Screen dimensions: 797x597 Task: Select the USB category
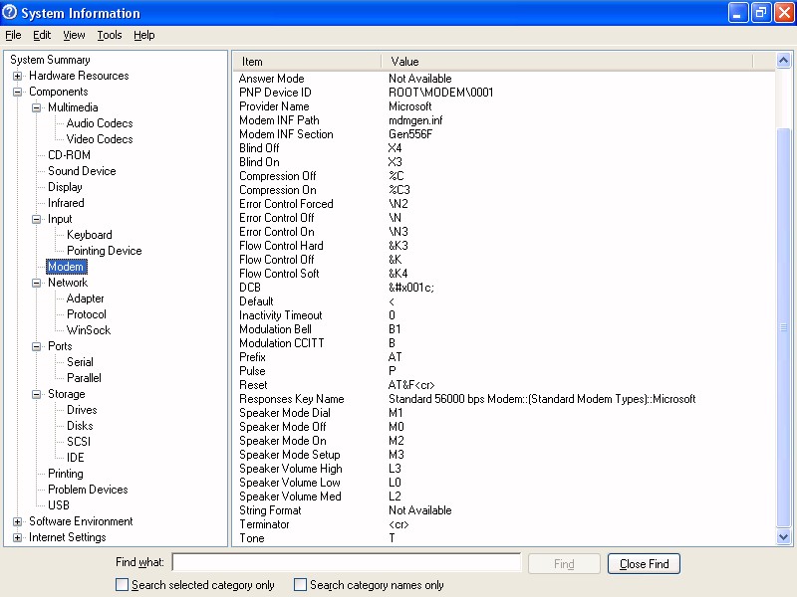click(x=59, y=505)
